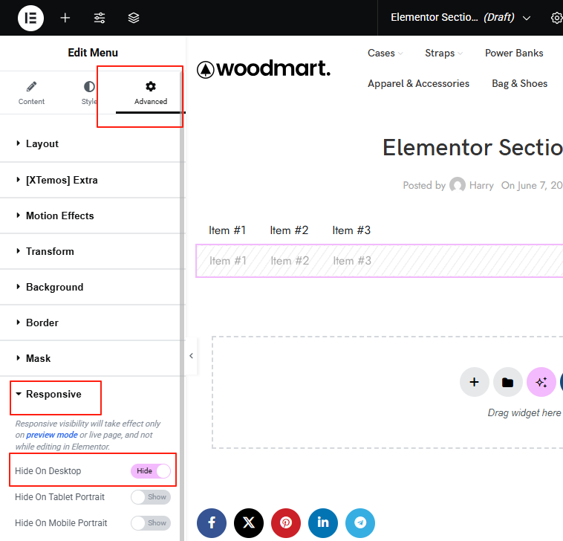Click the AI sparkle build button
This screenshot has height=541, width=563.
pyautogui.click(x=541, y=383)
